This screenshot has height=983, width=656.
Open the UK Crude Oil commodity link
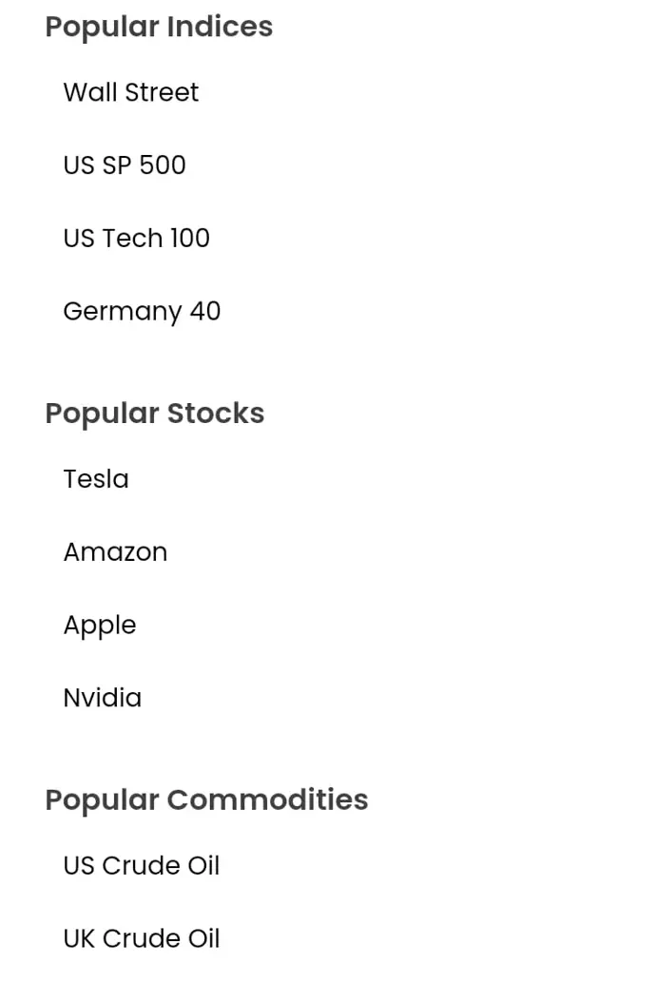[141, 938]
